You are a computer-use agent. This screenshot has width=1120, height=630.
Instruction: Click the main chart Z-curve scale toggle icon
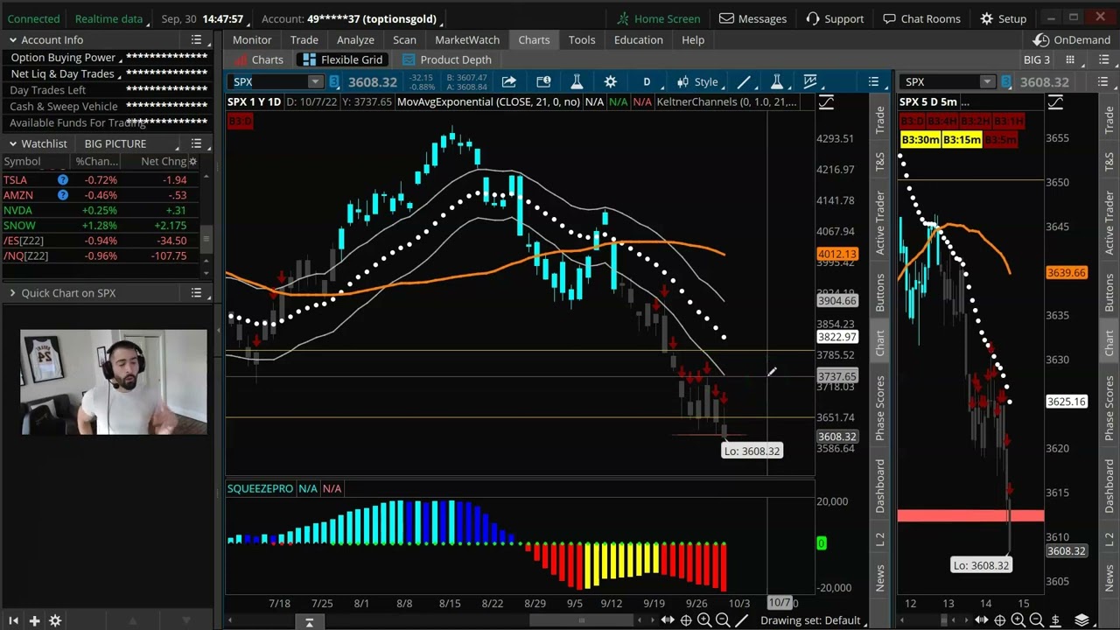[826, 102]
